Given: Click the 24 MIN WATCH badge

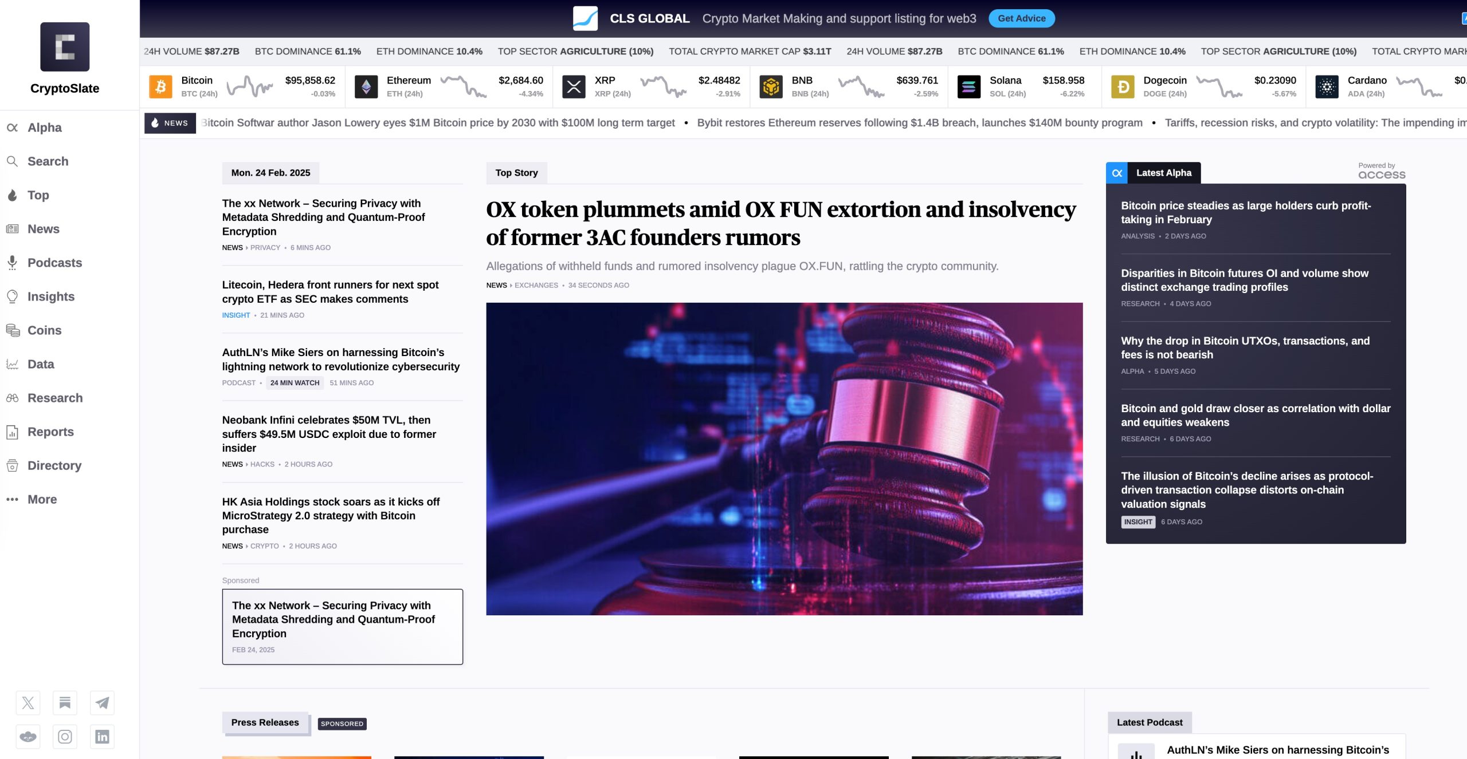Looking at the screenshot, I should (x=295, y=383).
